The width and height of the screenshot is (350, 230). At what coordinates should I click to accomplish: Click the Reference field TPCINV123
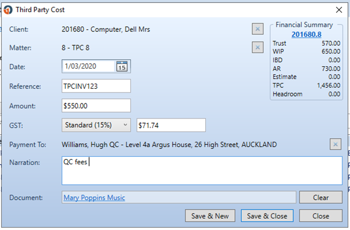(96, 86)
